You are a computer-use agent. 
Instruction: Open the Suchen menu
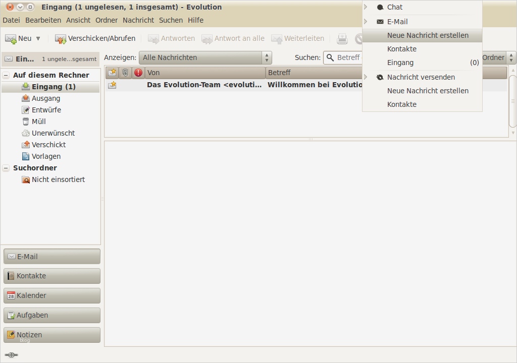171,20
